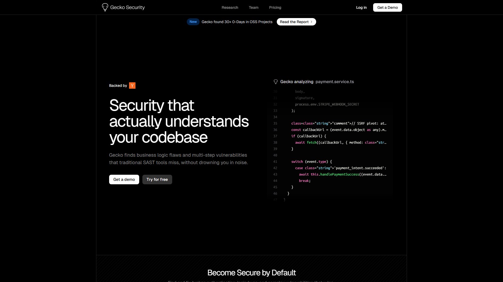503x282 pixels.
Task: Click the 'if (callbackUrl) {' code line
Action: tap(309, 136)
